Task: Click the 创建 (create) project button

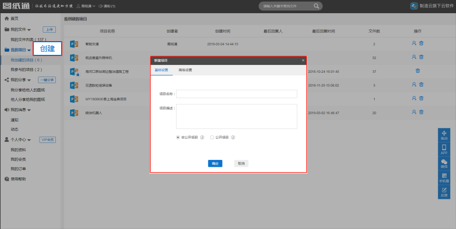Action: [47, 49]
